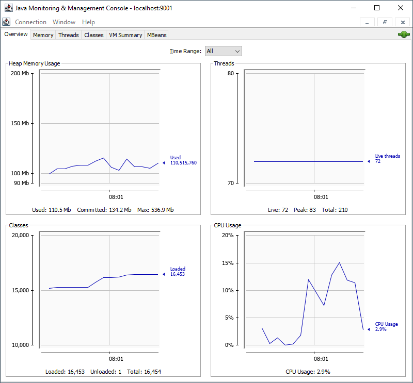Screen dimensions: 413x383
Task: Open the Help menu
Action: coord(88,22)
